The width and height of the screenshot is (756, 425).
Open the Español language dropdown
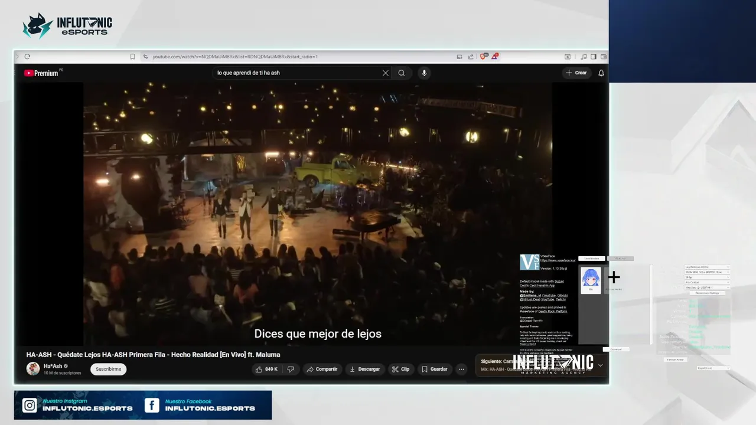click(713, 368)
